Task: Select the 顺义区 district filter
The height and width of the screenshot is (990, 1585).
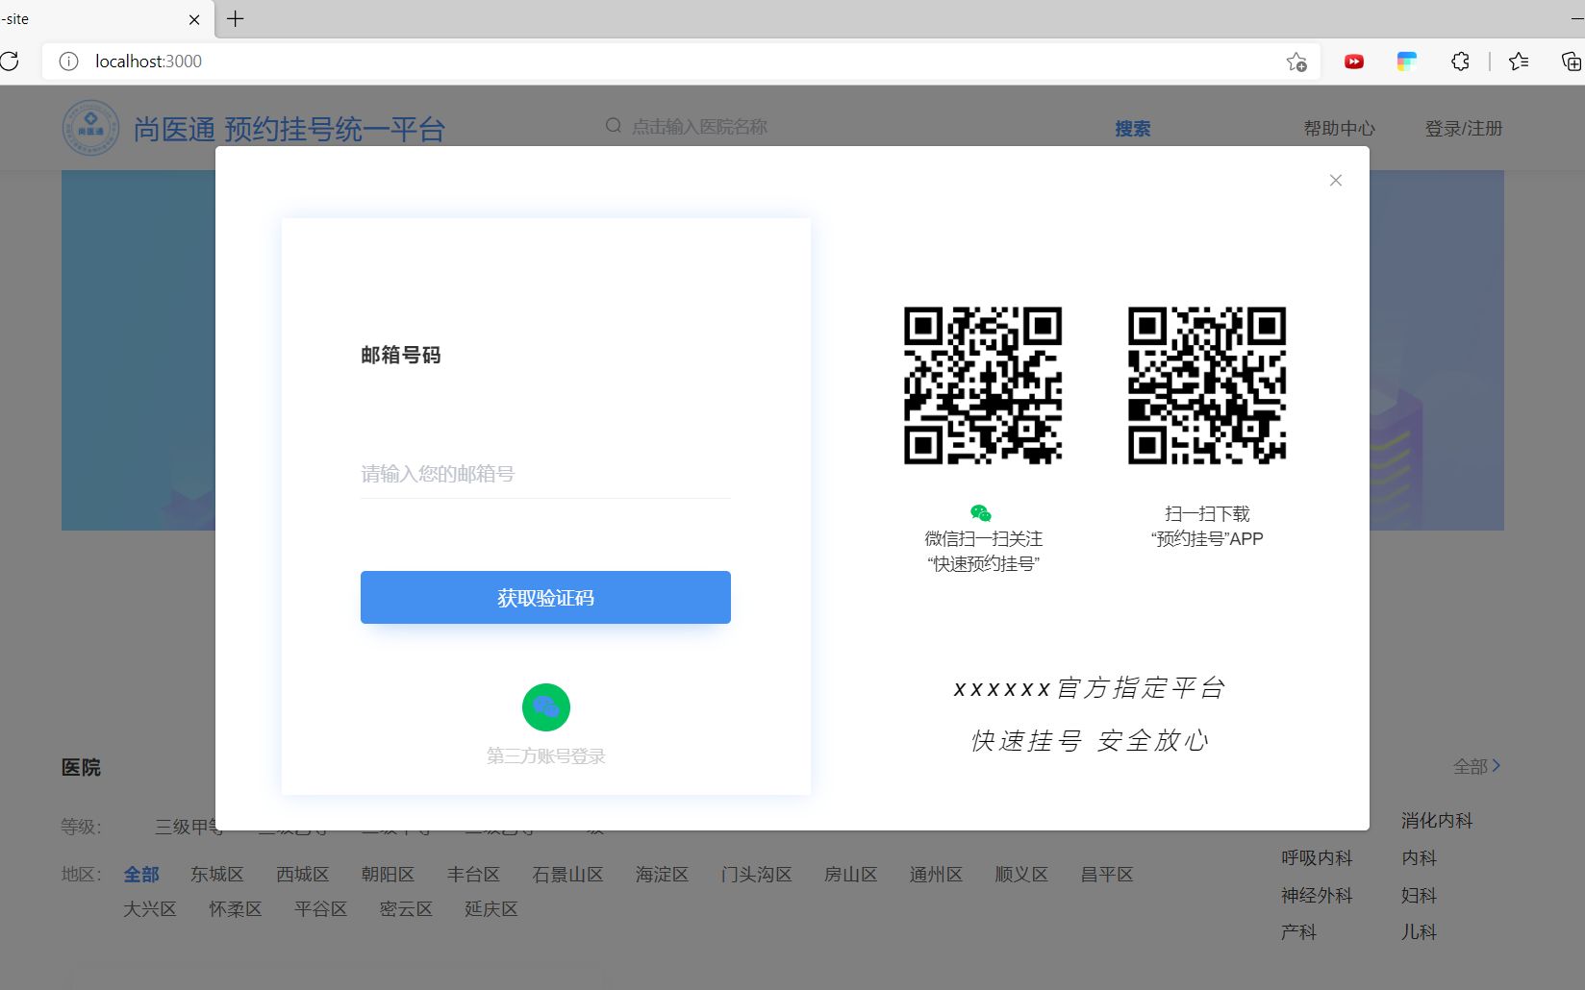Action: 1021,875
